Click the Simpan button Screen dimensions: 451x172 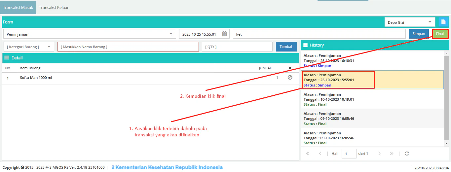pyautogui.click(x=419, y=34)
